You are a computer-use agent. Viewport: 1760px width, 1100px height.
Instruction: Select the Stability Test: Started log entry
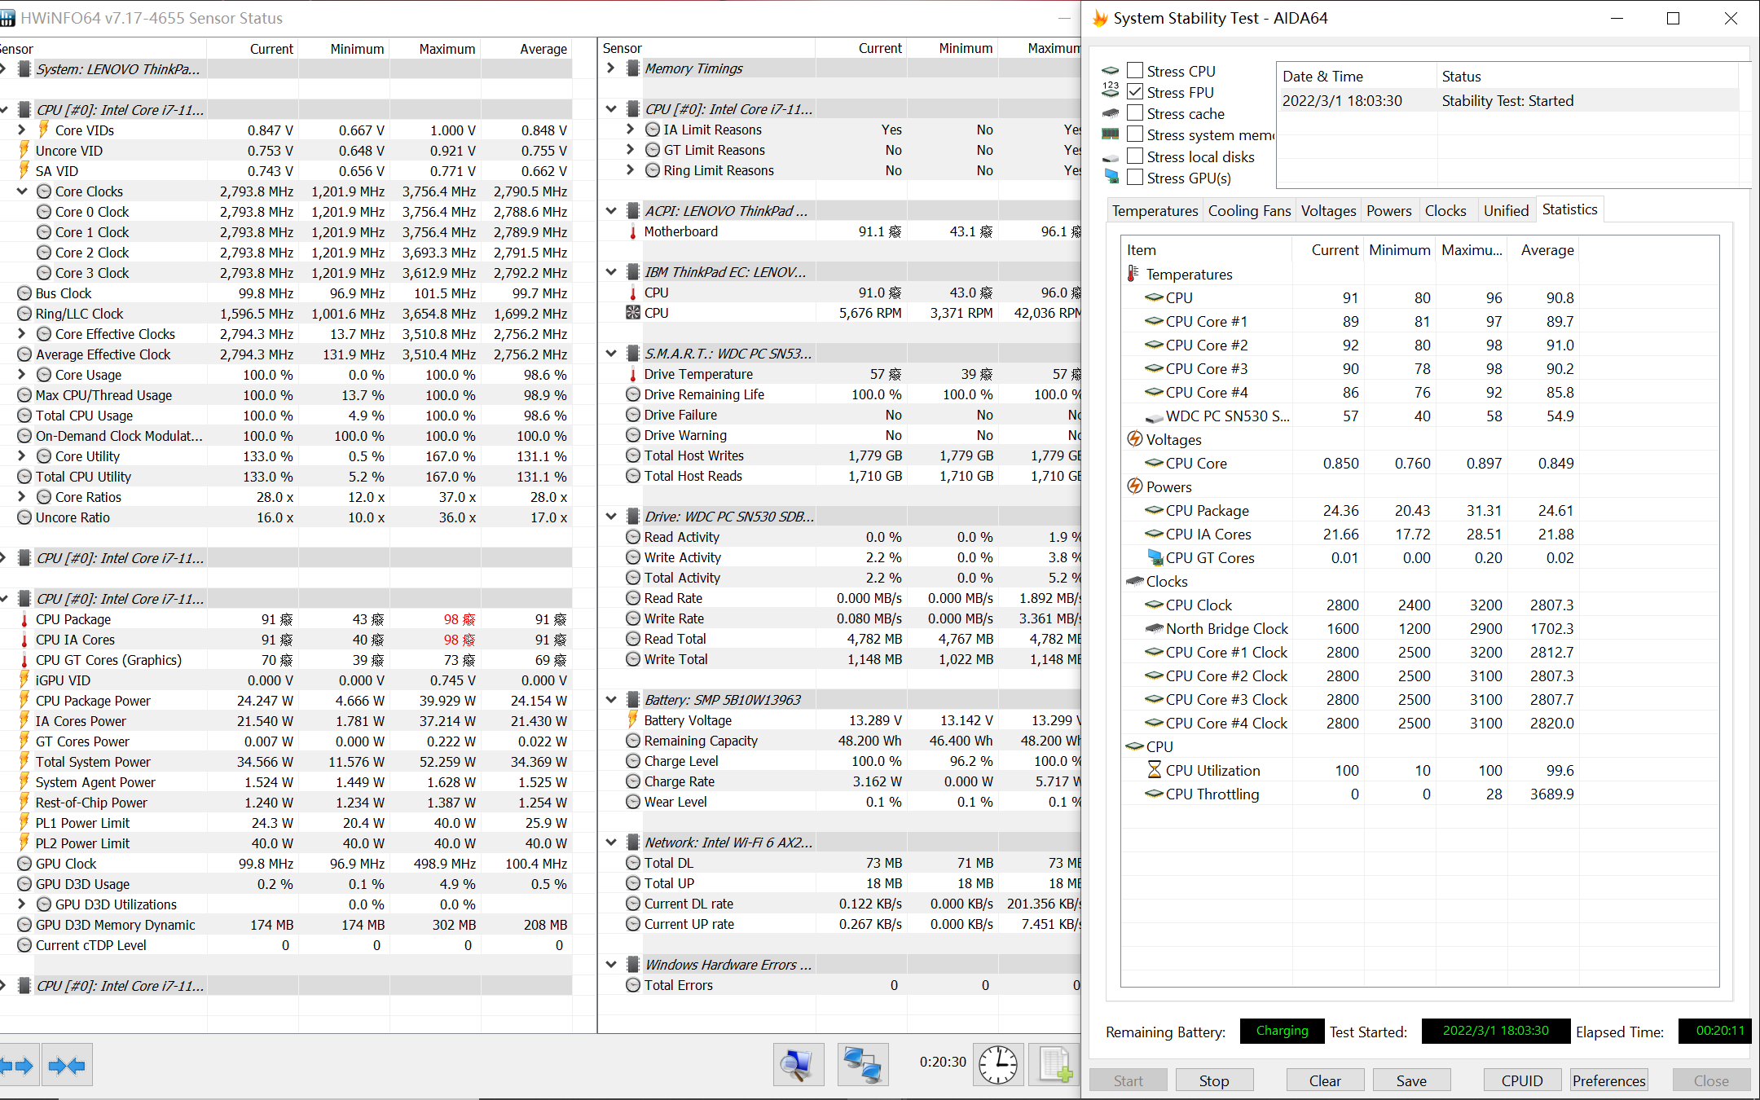[x=1507, y=101]
